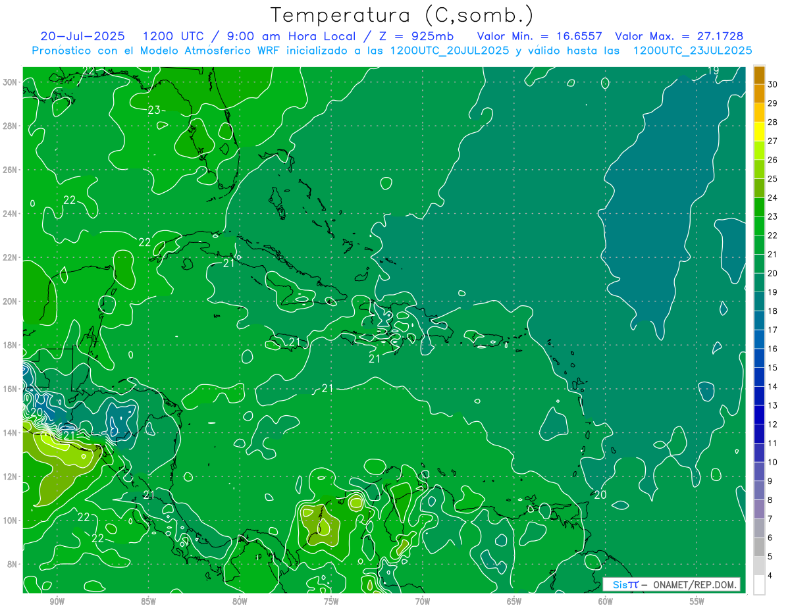
Task: Click the legend scale value '29'
Action: tap(773, 103)
